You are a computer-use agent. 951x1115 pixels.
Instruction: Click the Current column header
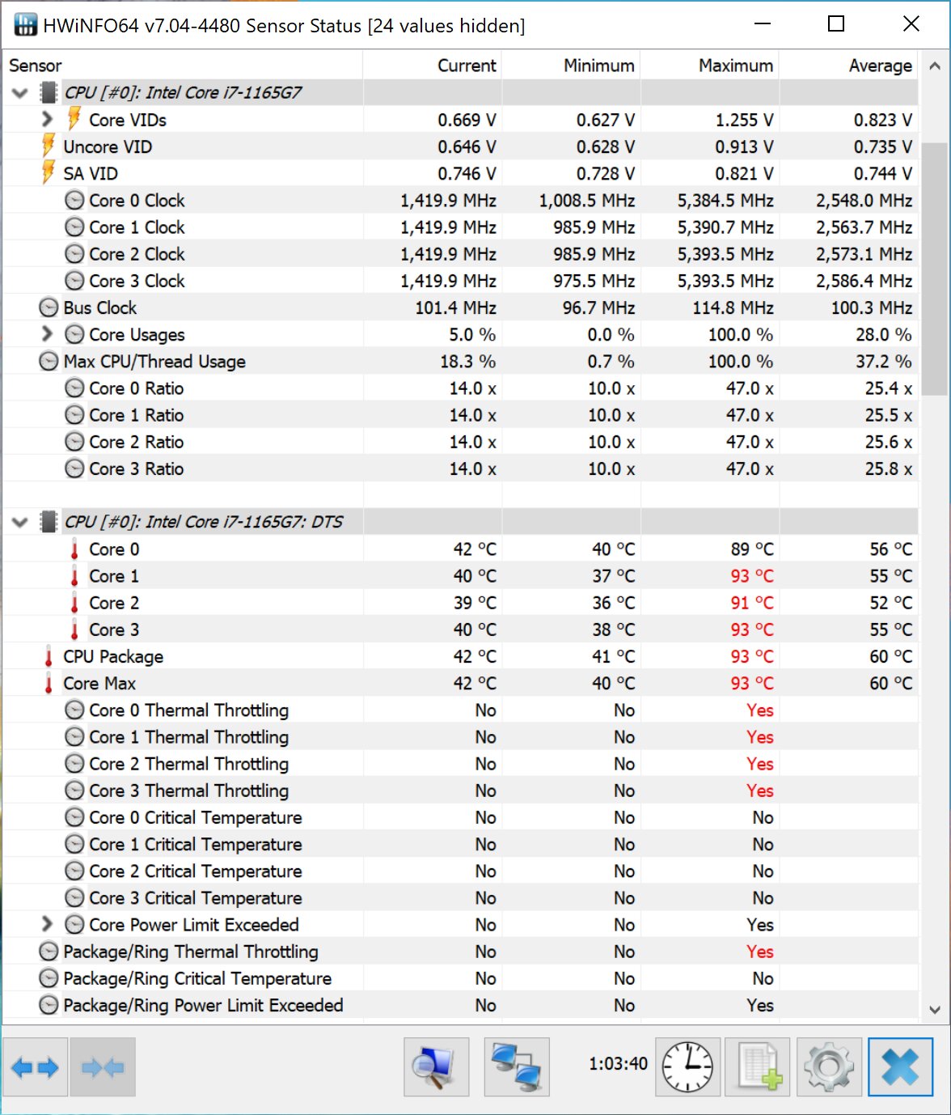(x=466, y=66)
